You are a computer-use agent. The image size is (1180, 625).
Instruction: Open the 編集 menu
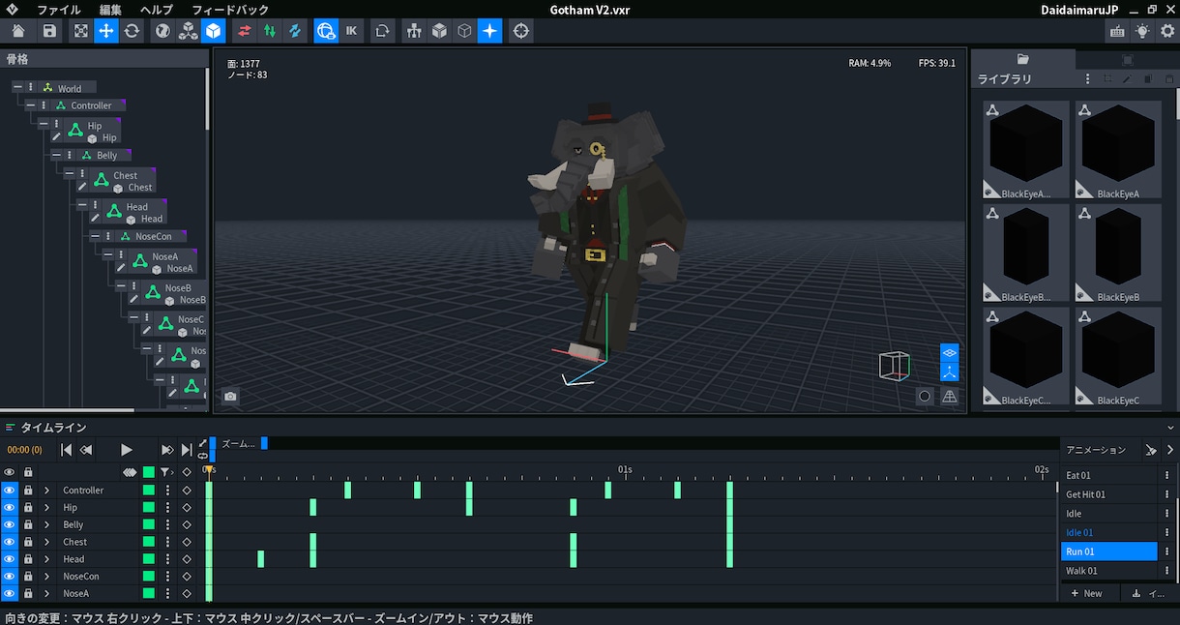(110, 9)
